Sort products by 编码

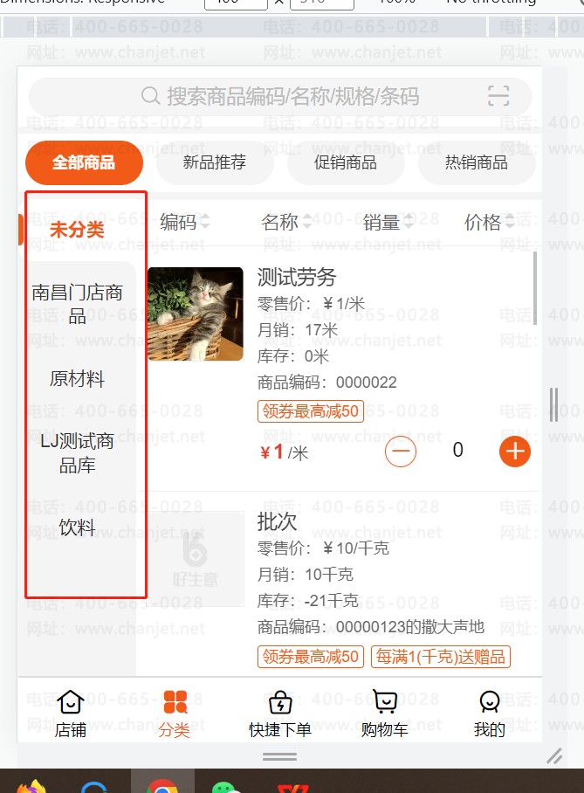click(x=184, y=222)
